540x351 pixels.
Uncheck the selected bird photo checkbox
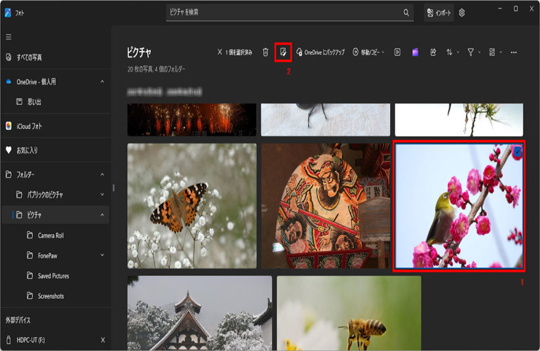tap(517, 152)
